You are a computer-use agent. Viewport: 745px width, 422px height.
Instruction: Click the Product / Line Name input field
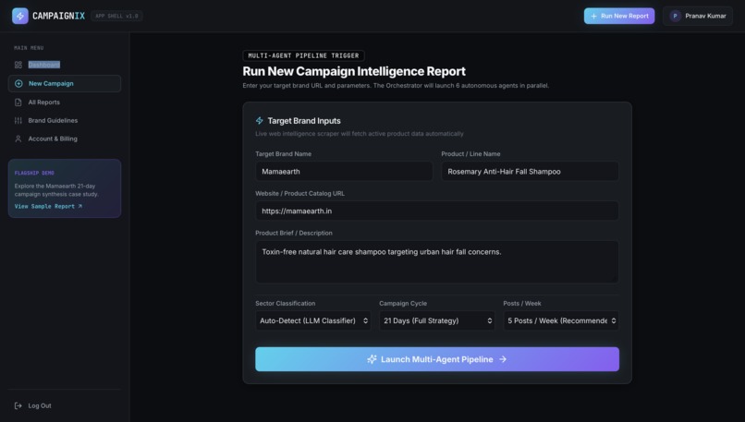(x=531, y=172)
